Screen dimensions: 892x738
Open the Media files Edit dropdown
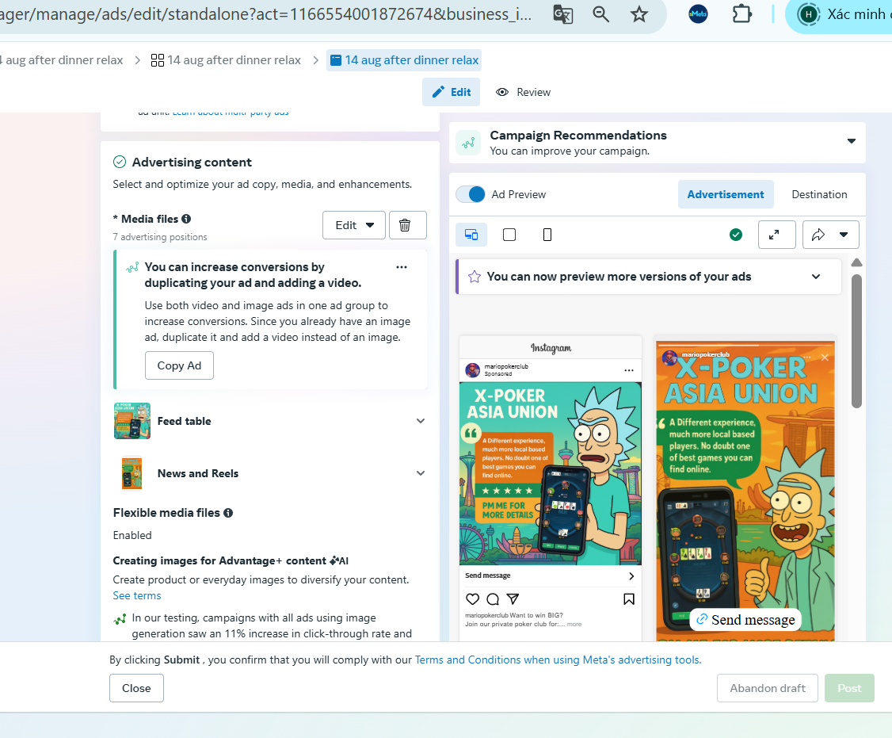tap(354, 225)
